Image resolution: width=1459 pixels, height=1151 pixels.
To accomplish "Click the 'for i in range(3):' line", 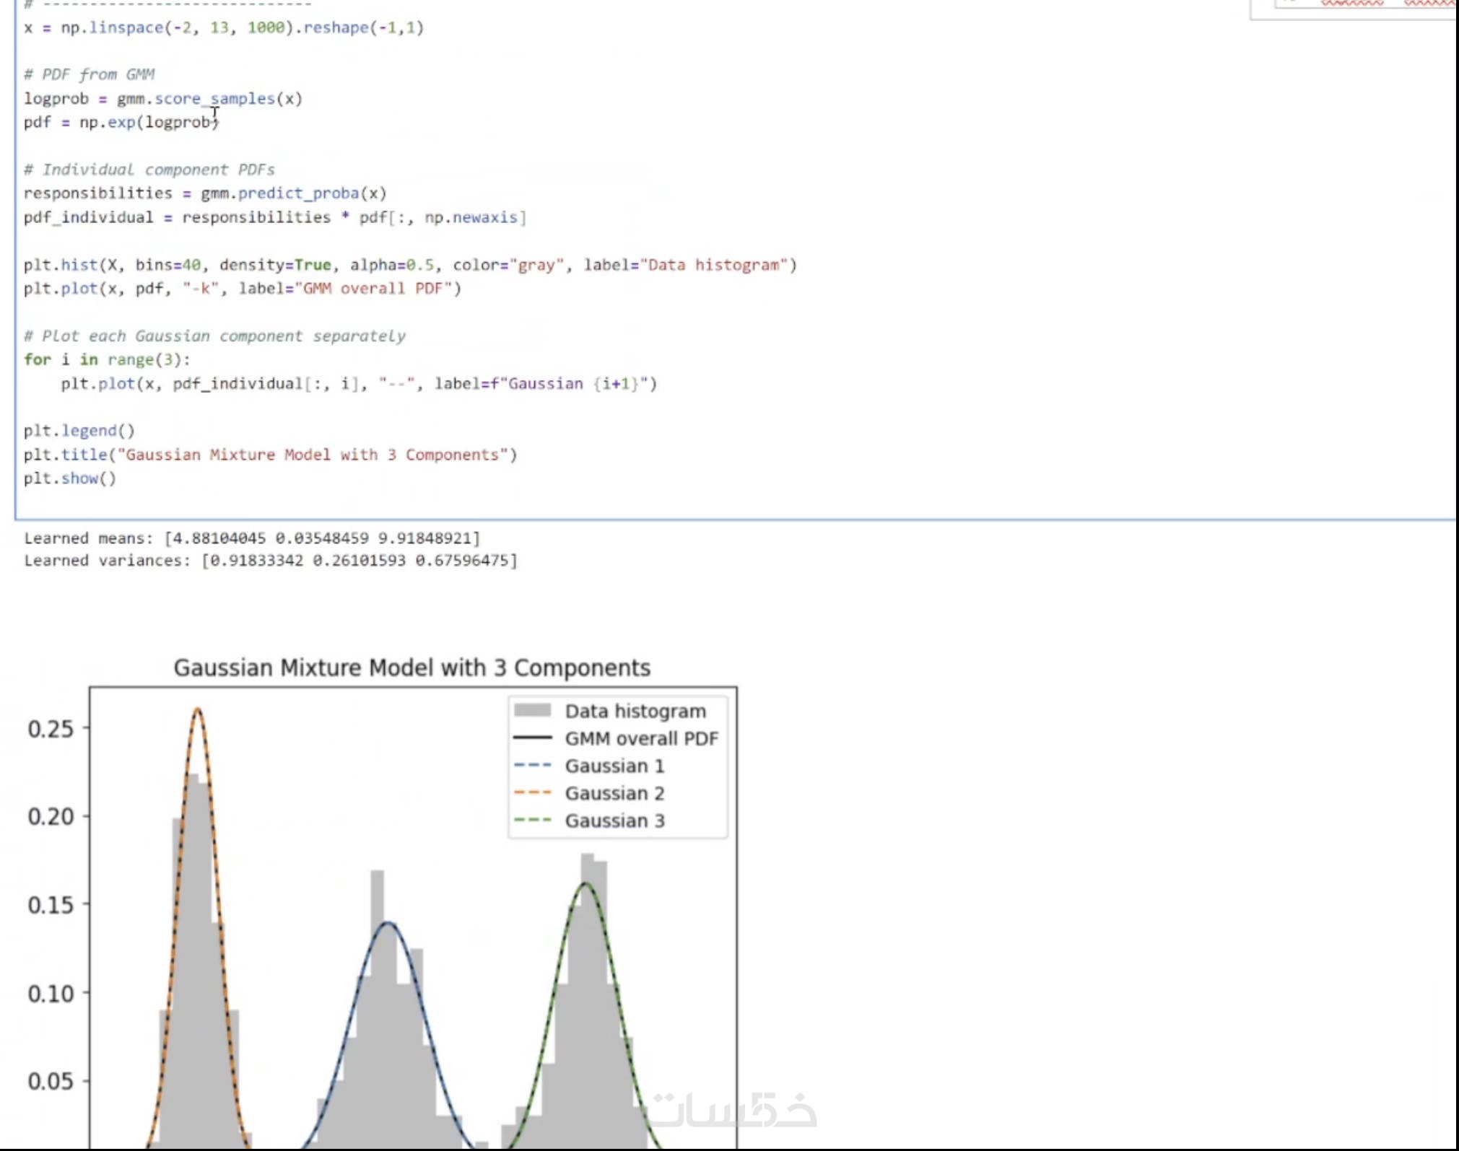I will click(107, 359).
